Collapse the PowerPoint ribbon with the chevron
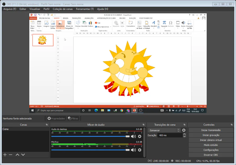Viewport: 236px width, 165px height. pyautogui.click(x=205, y=31)
